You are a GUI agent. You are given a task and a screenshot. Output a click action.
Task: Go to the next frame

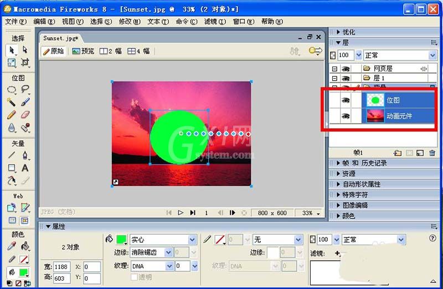[x=232, y=212]
